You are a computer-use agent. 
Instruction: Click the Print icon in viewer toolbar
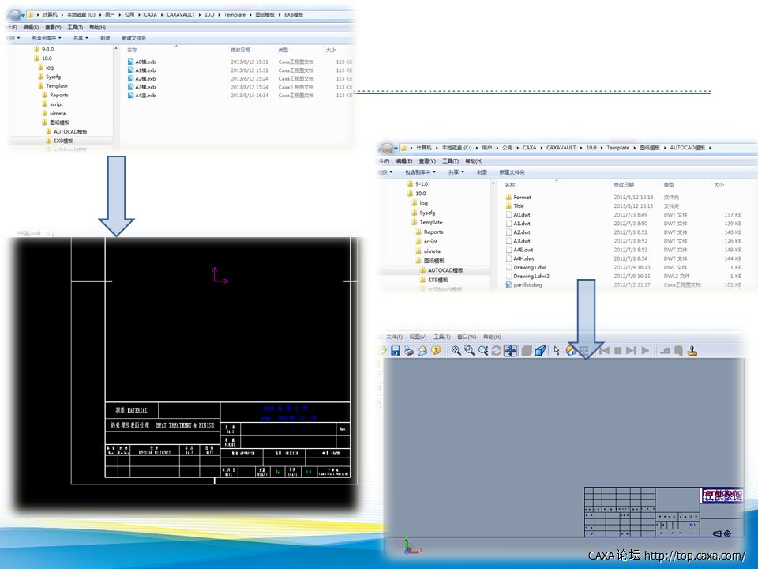coord(408,350)
